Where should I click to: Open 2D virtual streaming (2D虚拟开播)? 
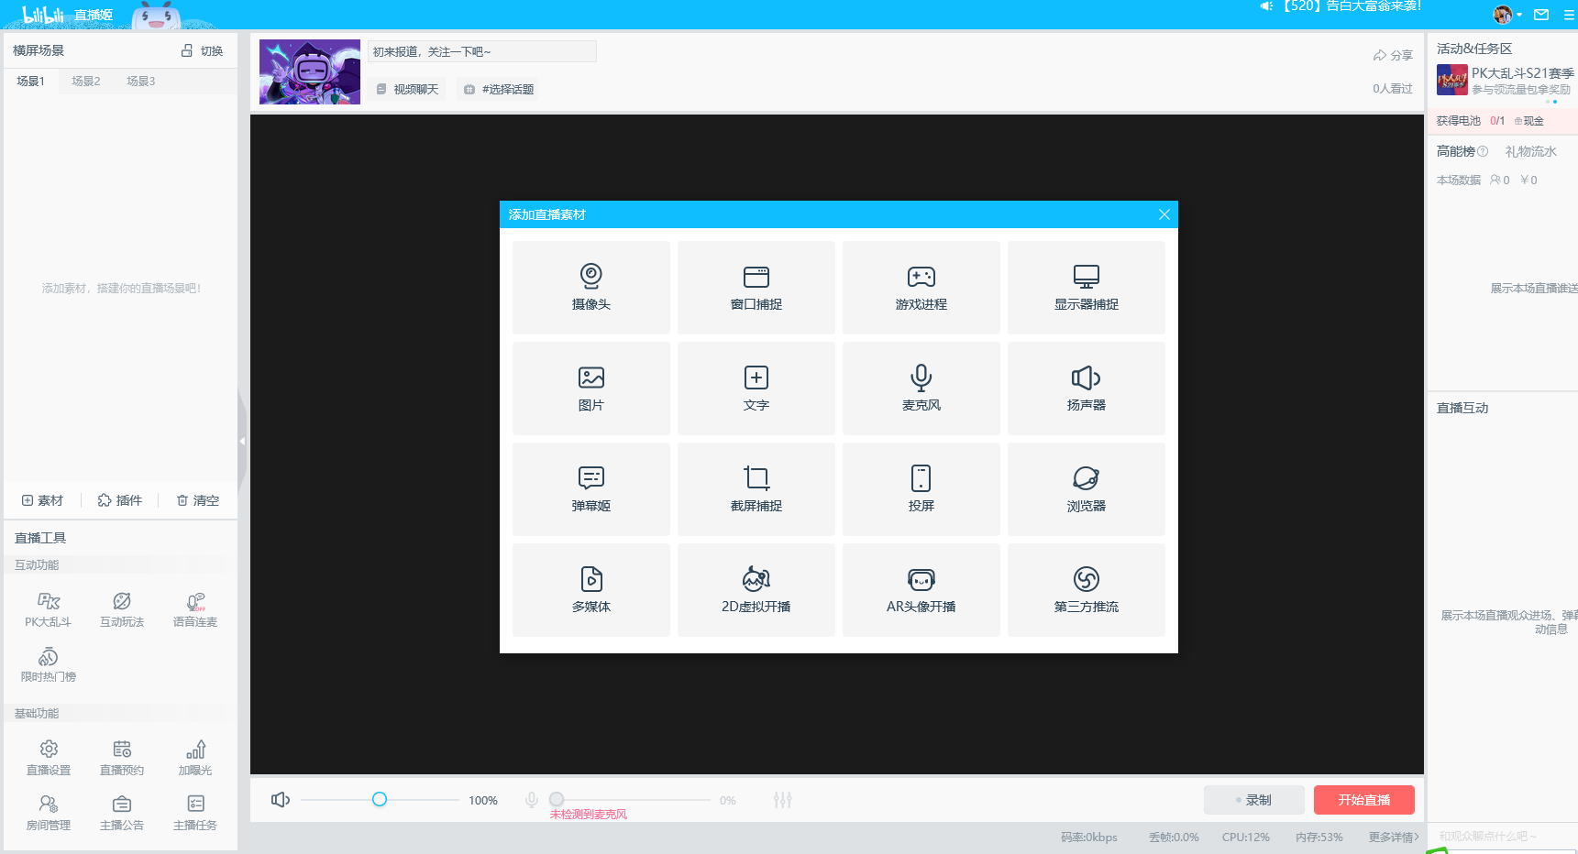click(x=756, y=589)
